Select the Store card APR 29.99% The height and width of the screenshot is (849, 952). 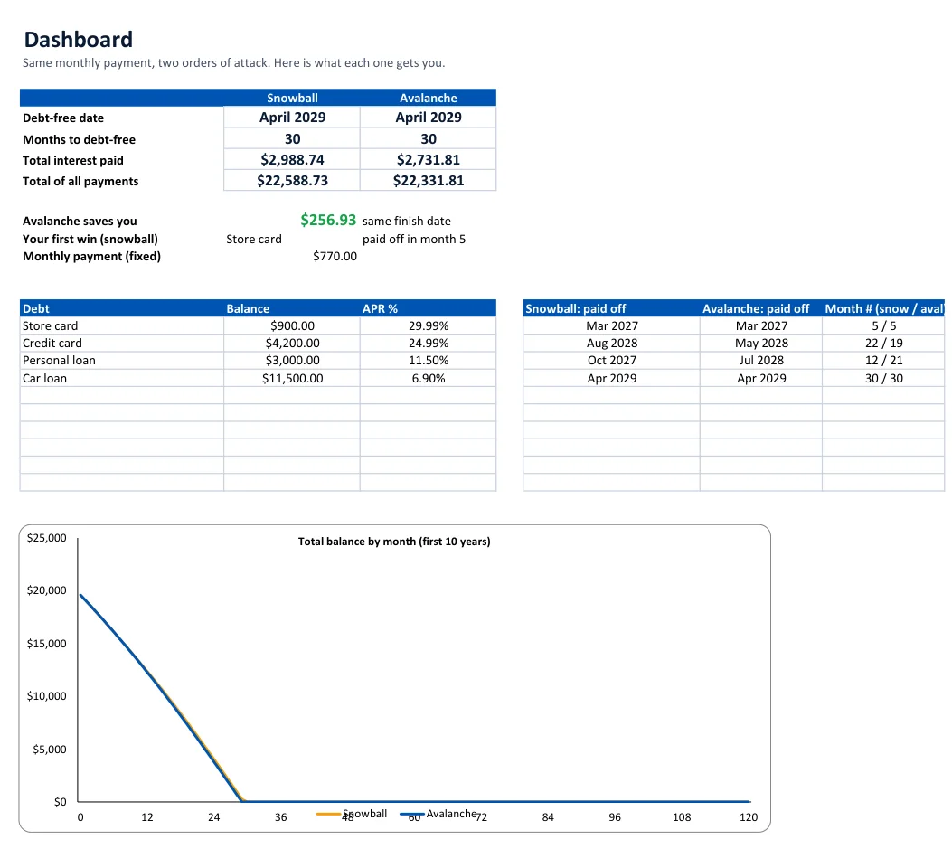coord(428,326)
